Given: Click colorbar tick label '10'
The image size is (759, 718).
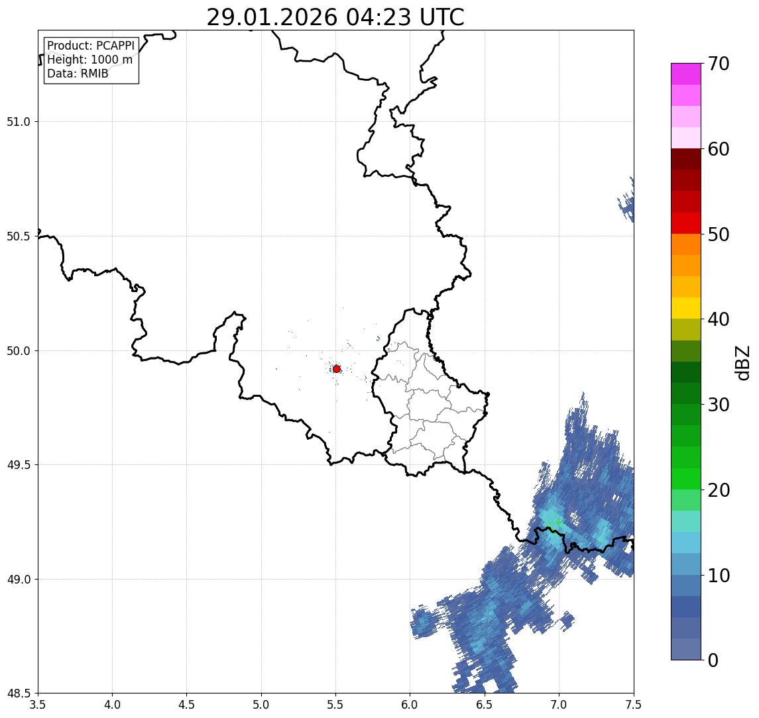Looking at the screenshot, I should [719, 575].
